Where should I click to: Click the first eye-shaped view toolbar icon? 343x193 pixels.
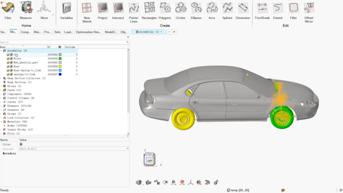139,182
